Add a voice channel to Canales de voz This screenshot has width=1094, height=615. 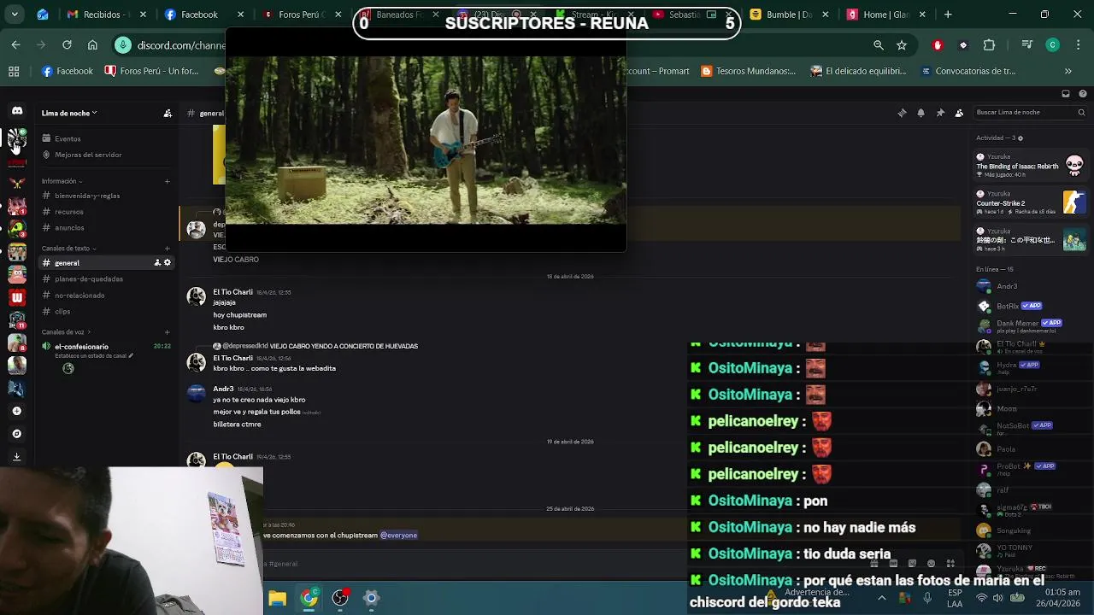[x=168, y=331]
